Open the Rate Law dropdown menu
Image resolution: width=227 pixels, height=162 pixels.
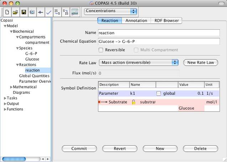point(139,63)
